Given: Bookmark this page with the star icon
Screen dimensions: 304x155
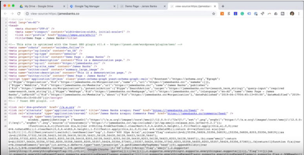Looking at the screenshot, I should point(214,14).
